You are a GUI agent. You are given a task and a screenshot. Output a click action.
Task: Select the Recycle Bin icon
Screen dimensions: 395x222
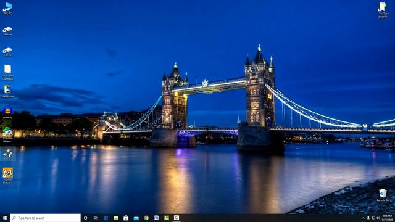(x=383, y=195)
